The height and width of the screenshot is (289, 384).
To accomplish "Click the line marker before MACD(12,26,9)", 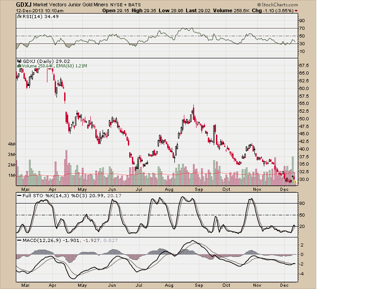I will click(19, 241).
